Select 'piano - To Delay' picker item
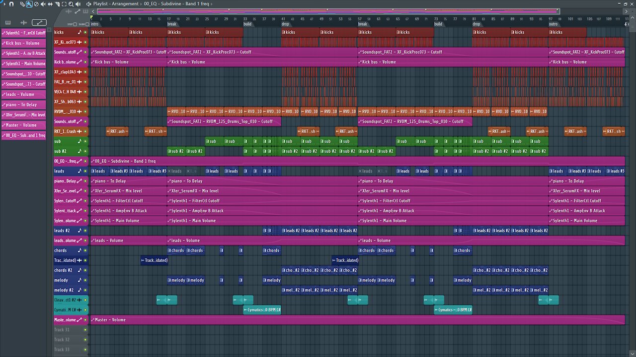The width and height of the screenshot is (636, 357). [x=24, y=105]
